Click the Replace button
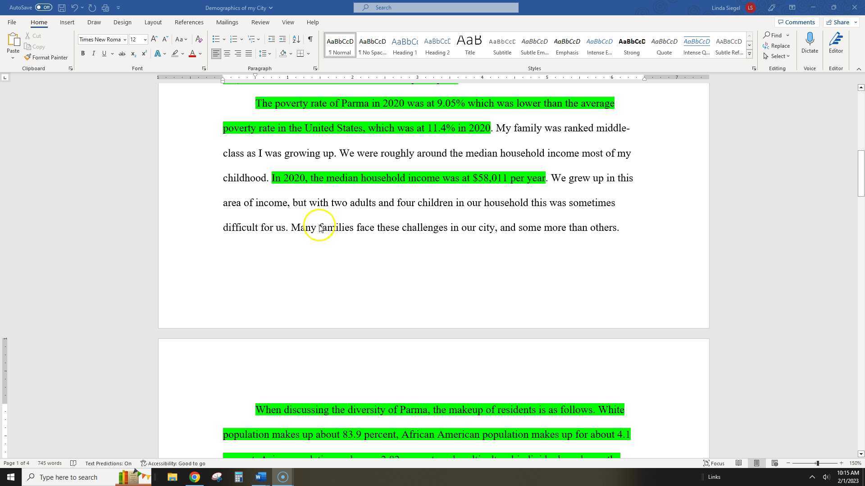Viewport: 865px width, 486px height. [x=776, y=45]
